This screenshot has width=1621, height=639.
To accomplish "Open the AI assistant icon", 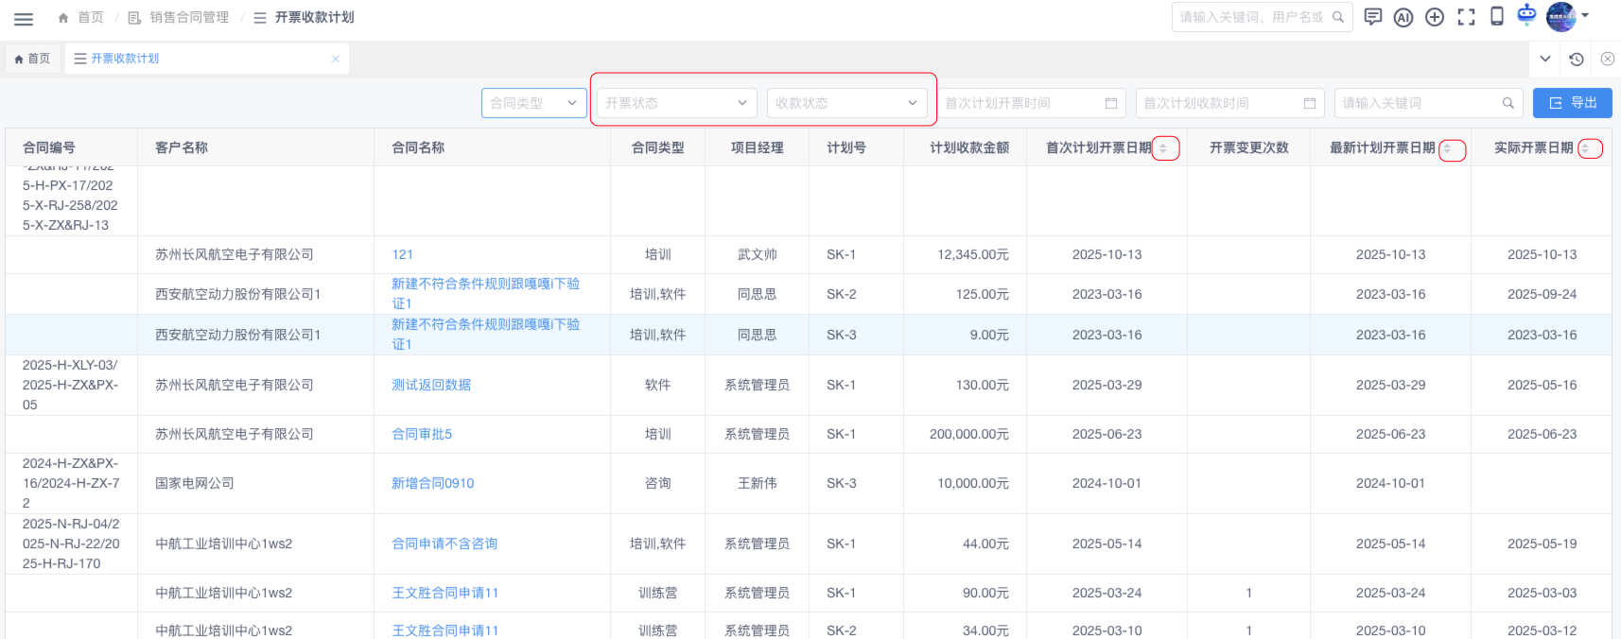I will pyautogui.click(x=1403, y=17).
